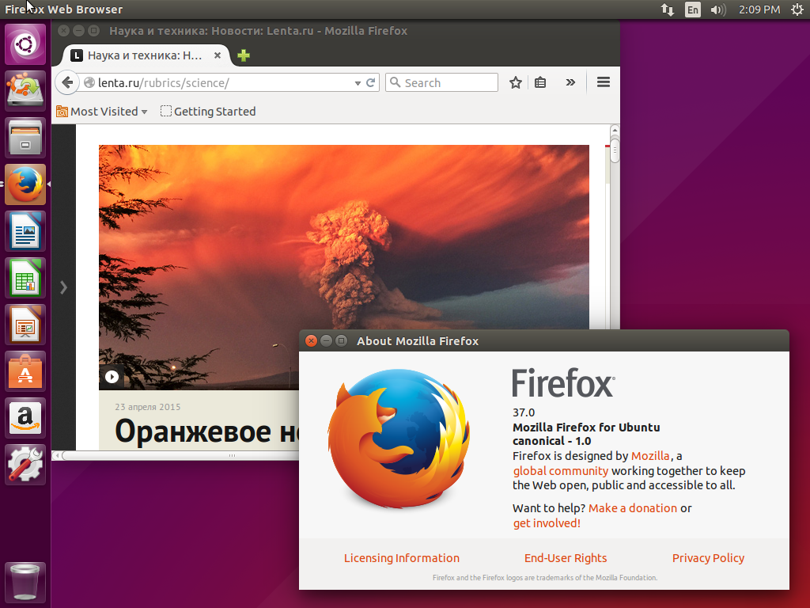
Task: Open the Amazon launcher icon
Action: coord(25,418)
